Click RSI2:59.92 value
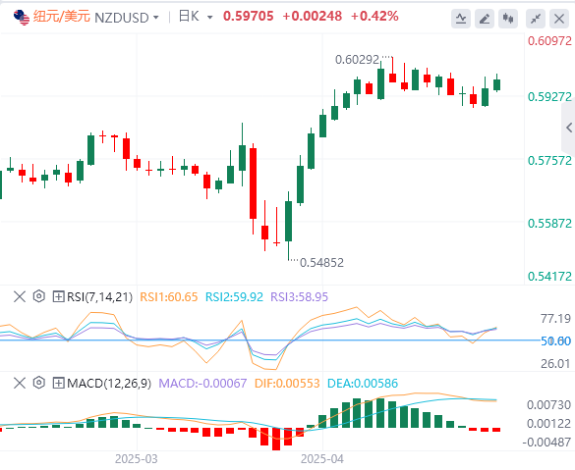This screenshot has width=575, height=470. [x=234, y=297]
